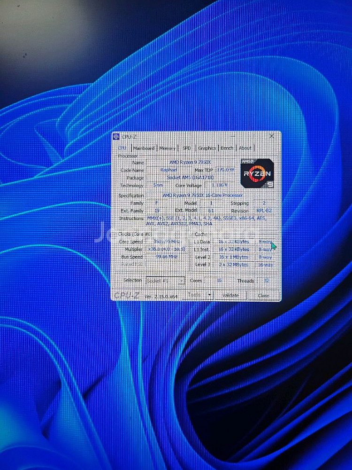This screenshot has height=470, width=352.
Task: Click the Core Speed MHz value
Action: coord(167,242)
